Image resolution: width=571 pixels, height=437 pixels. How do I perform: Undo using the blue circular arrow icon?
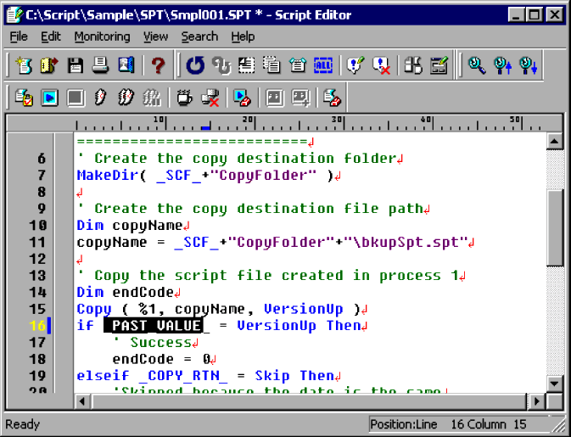click(195, 66)
